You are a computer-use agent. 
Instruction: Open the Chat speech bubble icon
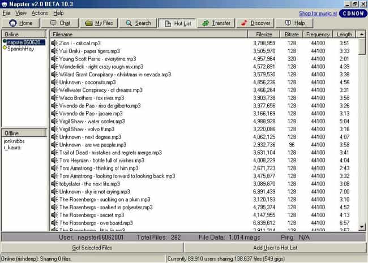click(53, 23)
